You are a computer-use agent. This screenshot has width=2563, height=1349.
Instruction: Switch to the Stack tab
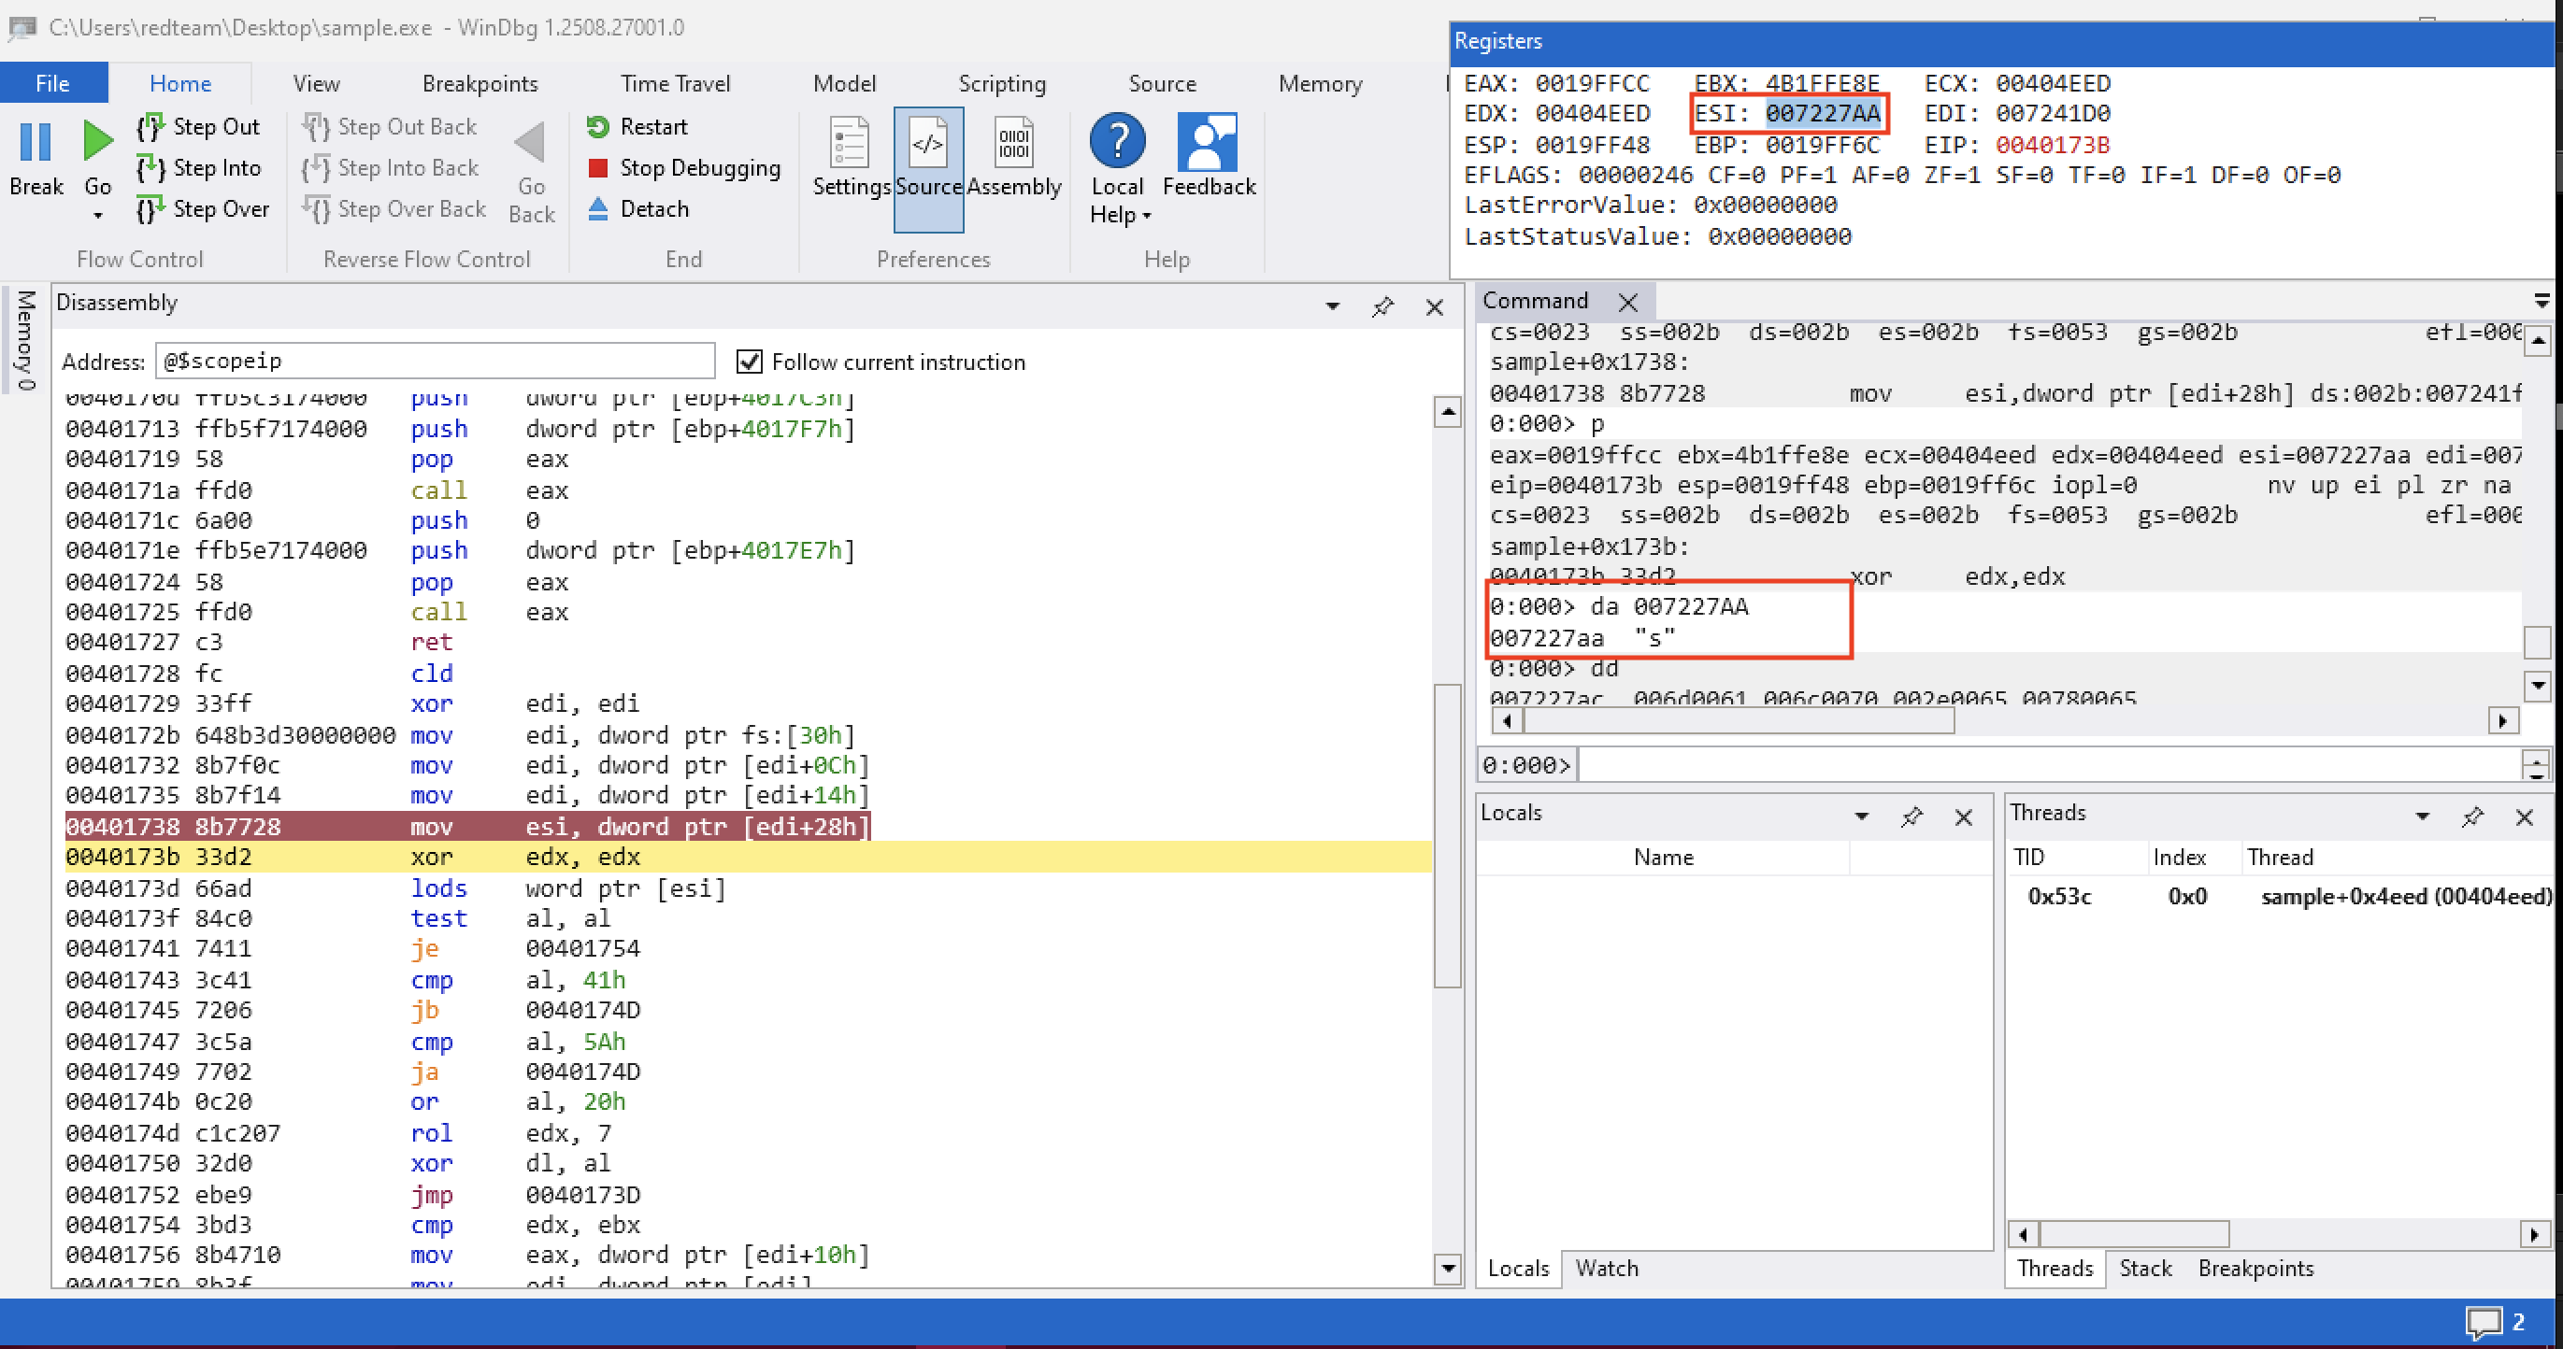(2145, 1269)
